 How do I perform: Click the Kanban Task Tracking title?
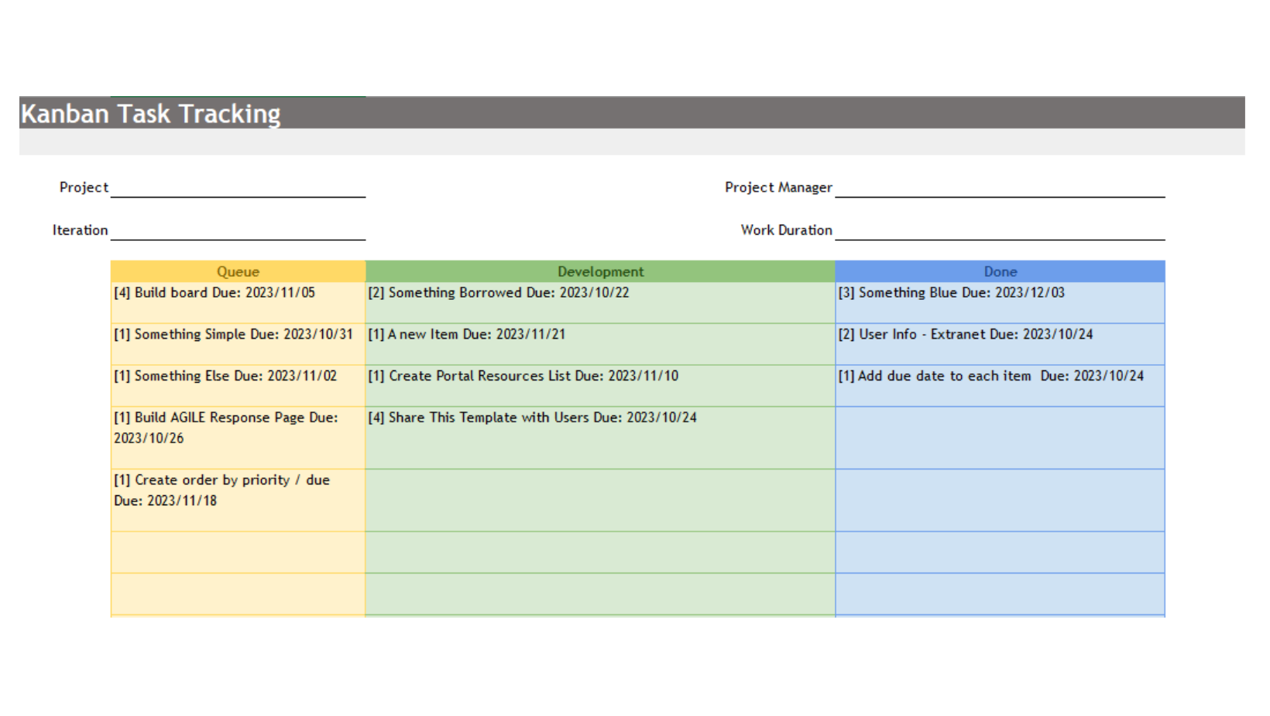point(151,114)
